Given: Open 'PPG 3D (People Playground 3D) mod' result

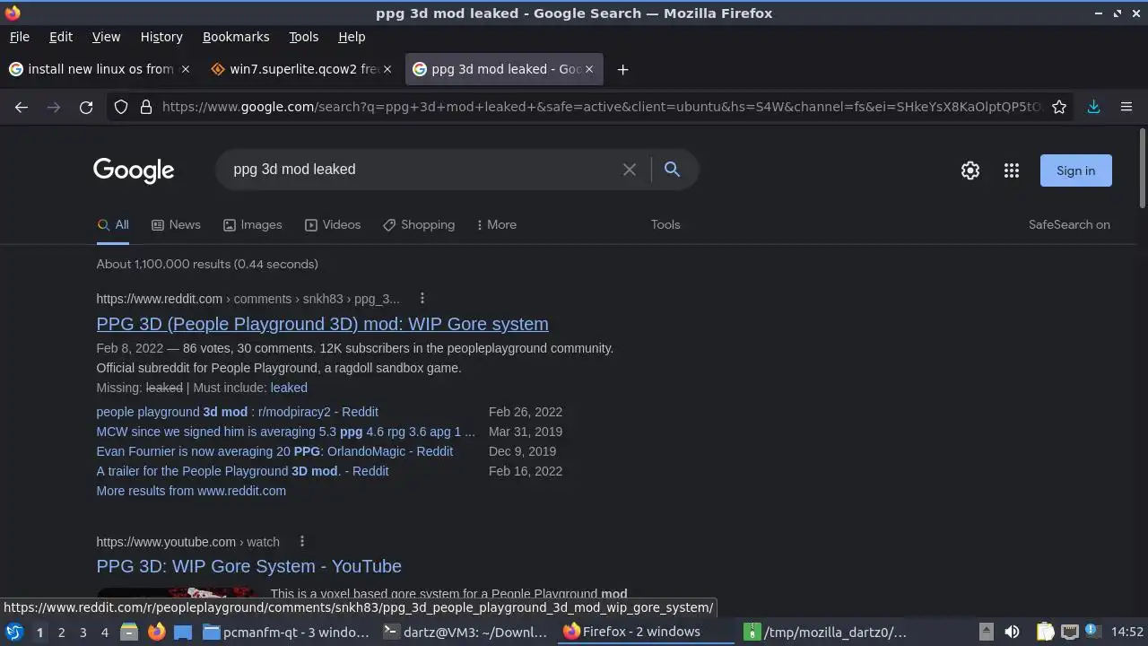Looking at the screenshot, I should [x=322, y=324].
